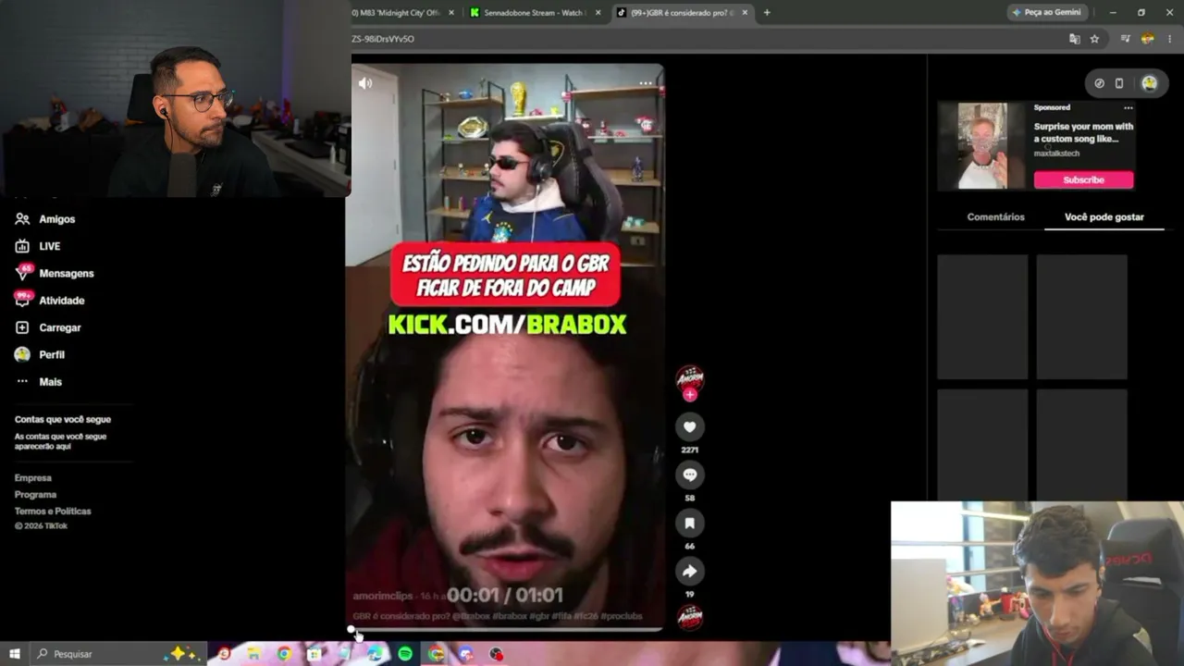Open the Empresa footer link
The image size is (1184, 666).
pos(33,478)
